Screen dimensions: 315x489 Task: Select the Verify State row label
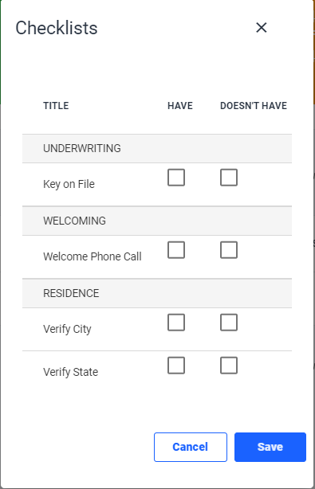70,372
